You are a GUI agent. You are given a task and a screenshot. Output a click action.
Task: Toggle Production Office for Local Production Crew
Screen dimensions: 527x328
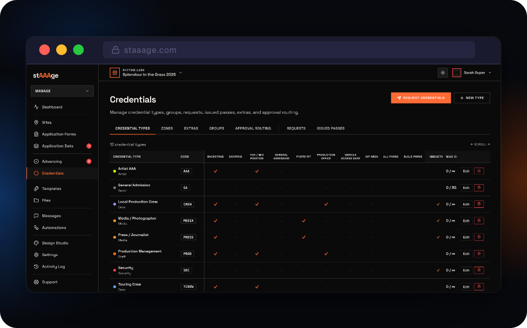tap(326, 204)
